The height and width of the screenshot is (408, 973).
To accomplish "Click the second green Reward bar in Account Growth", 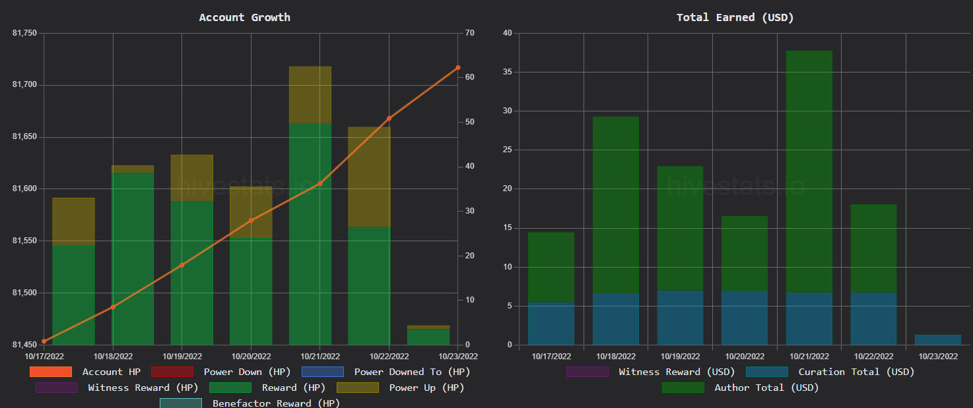I will click(x=133, y=258).
